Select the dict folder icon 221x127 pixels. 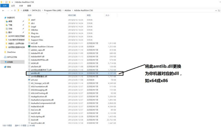tap(29, 23)
